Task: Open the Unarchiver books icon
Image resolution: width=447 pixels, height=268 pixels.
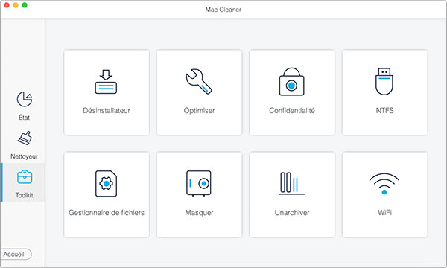Action: (x=291, y=183)
